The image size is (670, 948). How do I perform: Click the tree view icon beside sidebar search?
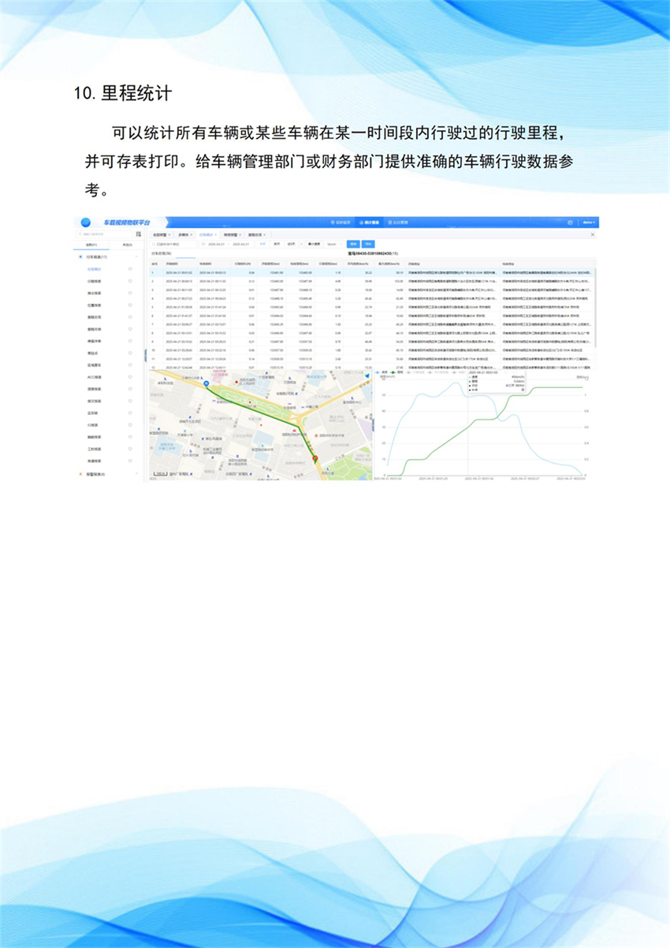[138, 234]
